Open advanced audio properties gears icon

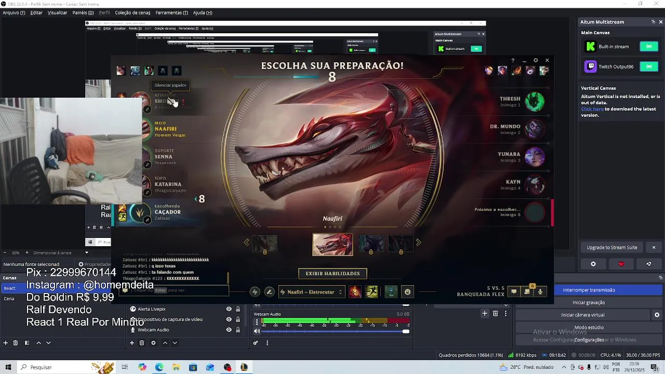click(x=256, y=343)
